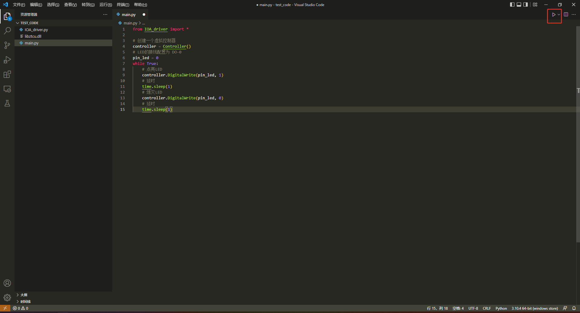The image size is (580, 313).
Task: Open the 帮助(H) menu
Action: click(x=140, y=5)
